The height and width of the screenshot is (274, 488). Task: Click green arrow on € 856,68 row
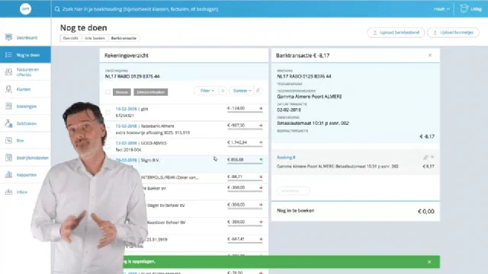[261, 160]
